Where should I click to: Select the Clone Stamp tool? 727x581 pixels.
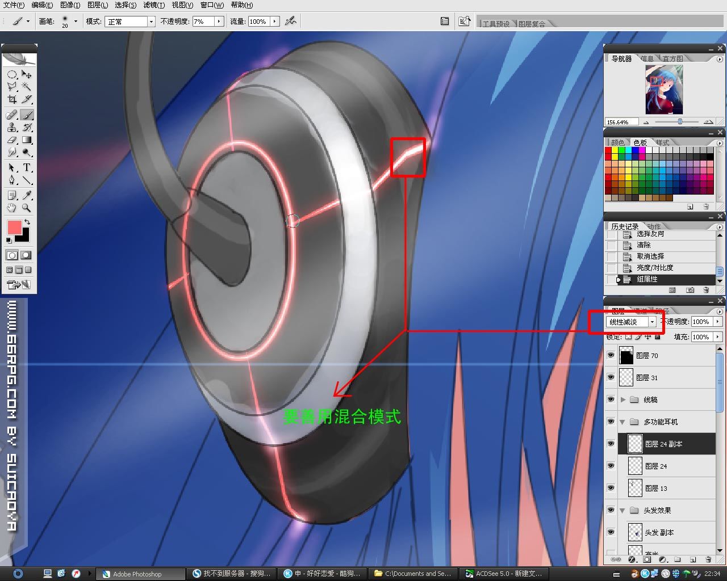click(x=12, y=127)
